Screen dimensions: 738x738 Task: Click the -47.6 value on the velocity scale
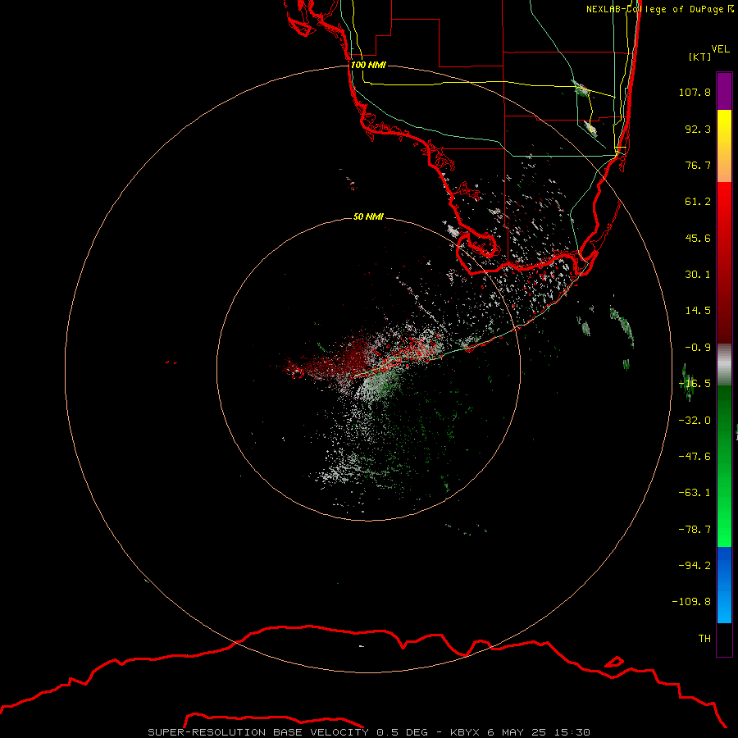coord(695,457)
